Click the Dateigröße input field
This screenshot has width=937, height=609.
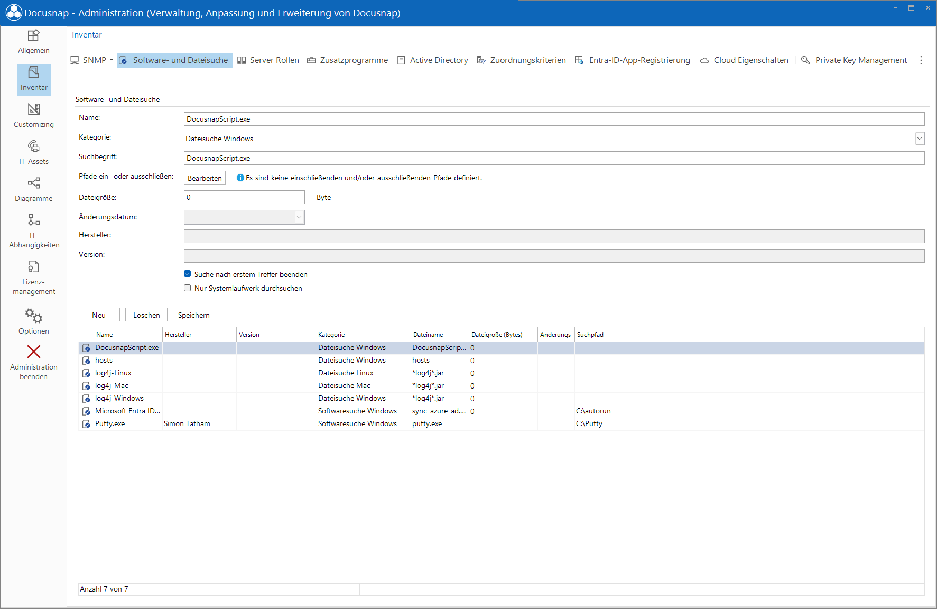tap(244, 197)
